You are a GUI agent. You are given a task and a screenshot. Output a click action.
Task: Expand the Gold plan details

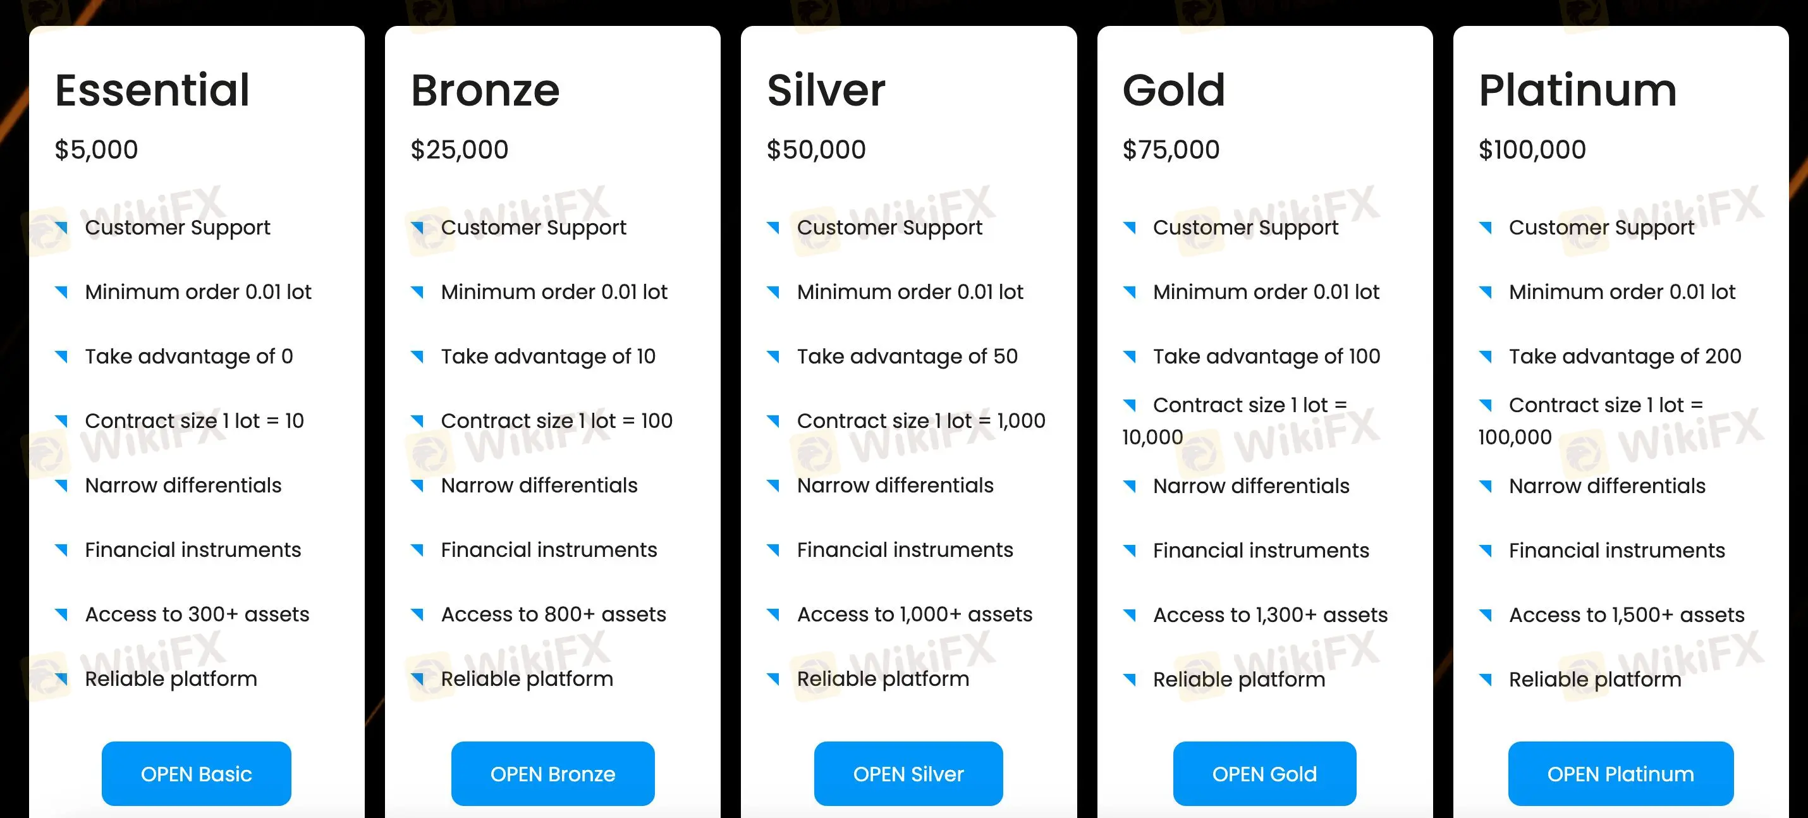(1174, 90)
